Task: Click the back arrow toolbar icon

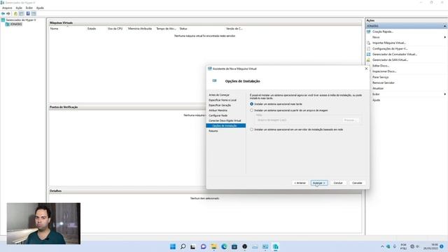Action: [x=3, y=13]
